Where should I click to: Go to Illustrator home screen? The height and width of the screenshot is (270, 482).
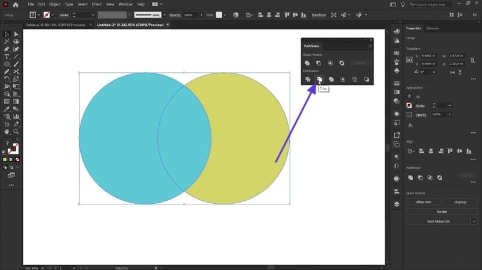click(x=16, y=5)
